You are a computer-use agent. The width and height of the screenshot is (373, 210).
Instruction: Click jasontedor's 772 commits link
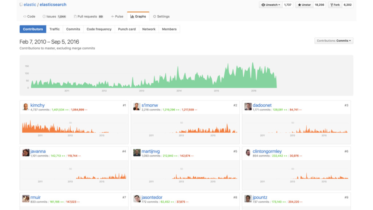click(x=150, y=202)
